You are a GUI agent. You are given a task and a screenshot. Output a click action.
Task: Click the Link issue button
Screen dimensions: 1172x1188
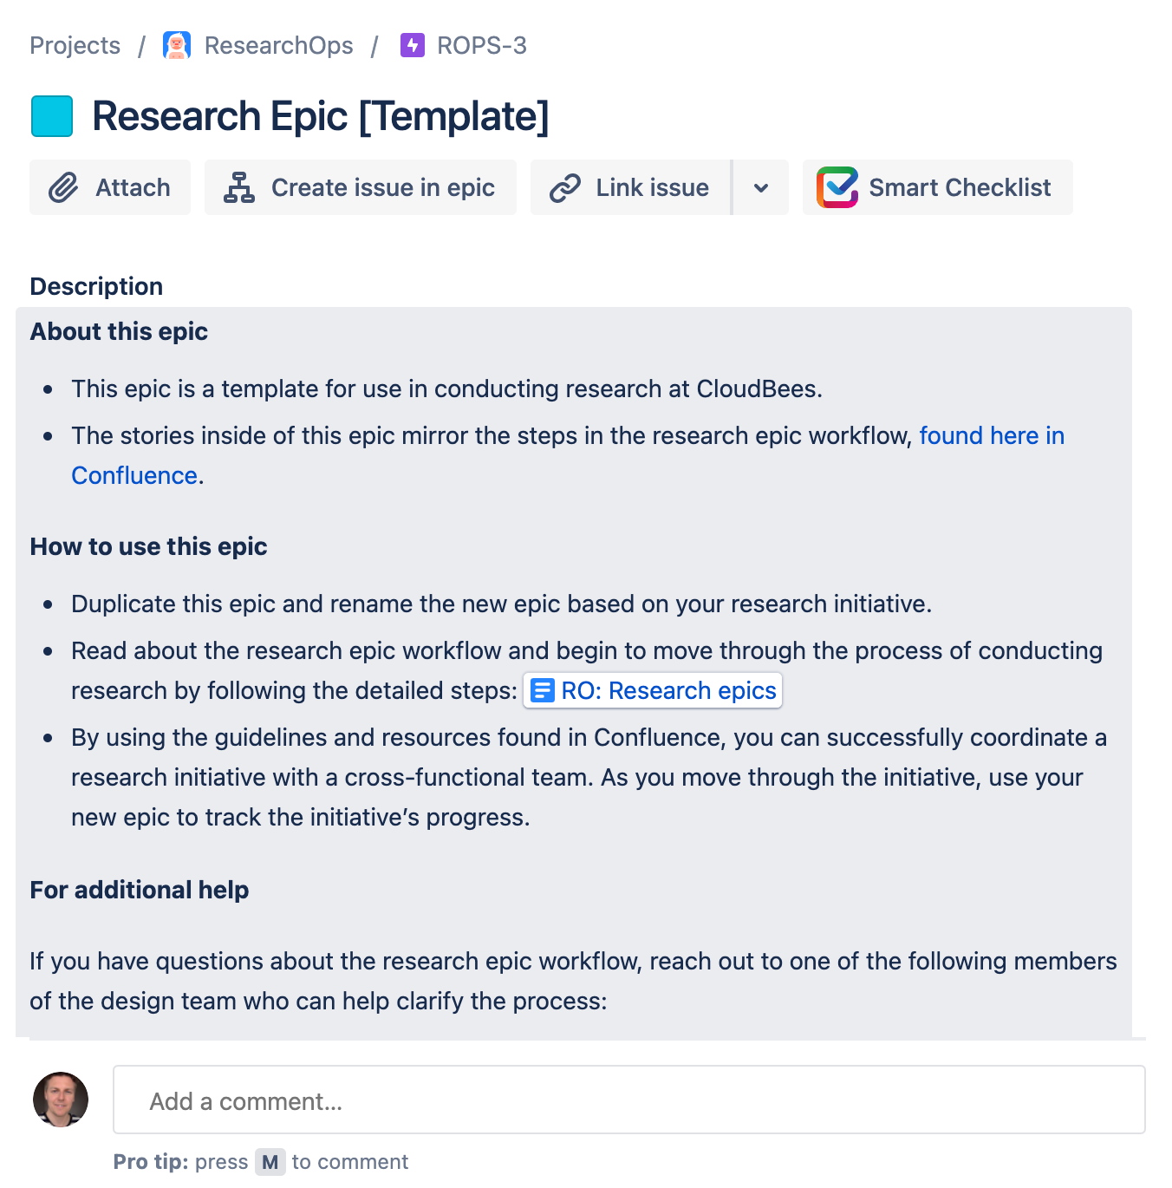pyautogui.click(x=631, y=187)
